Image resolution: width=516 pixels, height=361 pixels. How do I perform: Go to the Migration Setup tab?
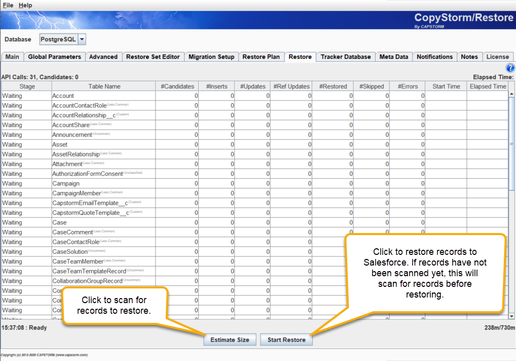[211, 57]
